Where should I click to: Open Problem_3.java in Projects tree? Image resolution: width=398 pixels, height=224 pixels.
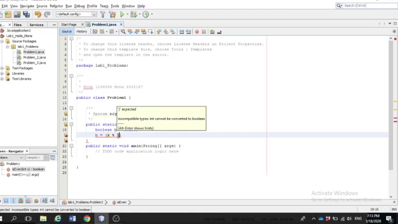pyautogui.click(x=34, y=63)
